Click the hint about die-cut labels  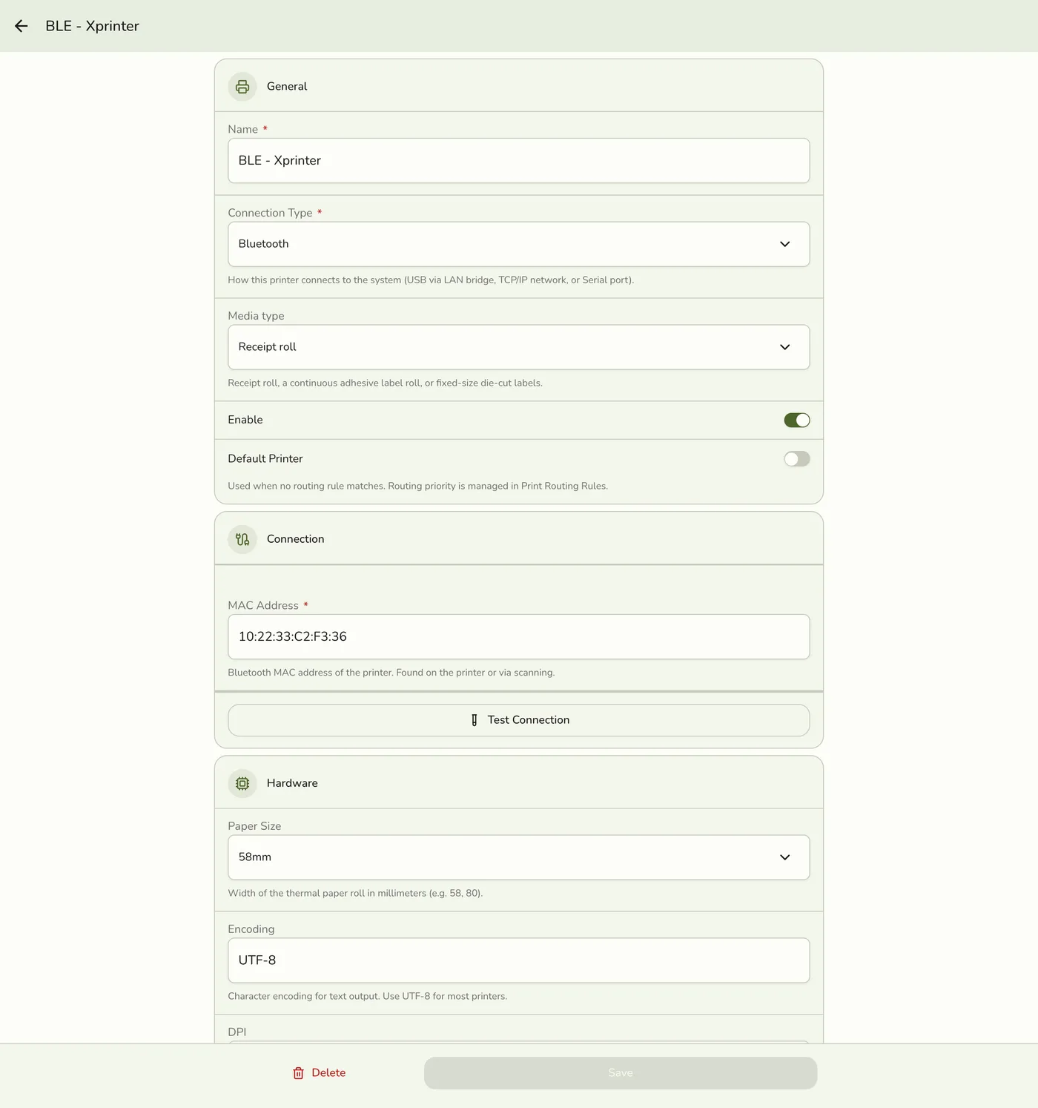(385, 383)
